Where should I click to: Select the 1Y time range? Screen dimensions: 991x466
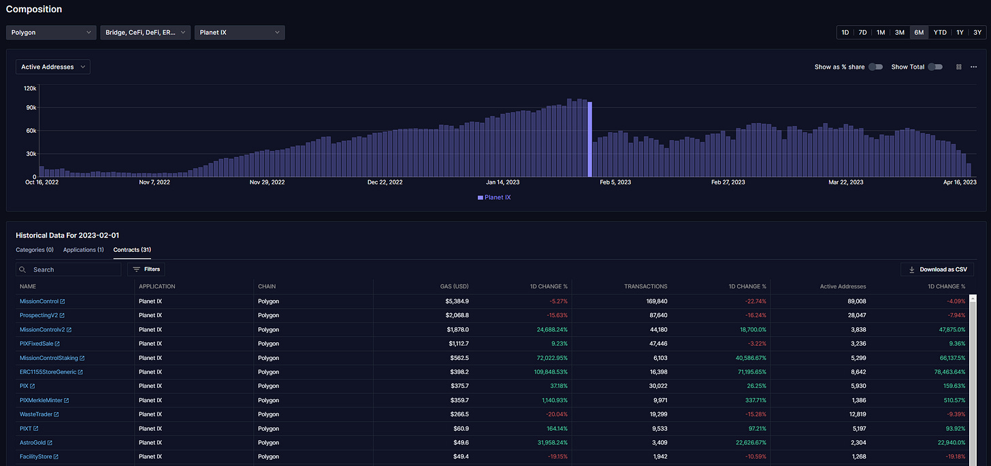(x=960, y=33)
